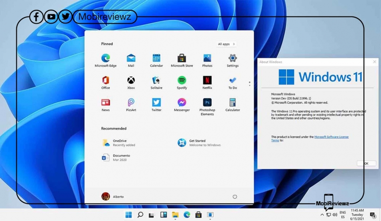The height and width of the screenshot is (221, 381).
Task: Click OK in the About Windows dialog
Action: (x=366, y=163)
